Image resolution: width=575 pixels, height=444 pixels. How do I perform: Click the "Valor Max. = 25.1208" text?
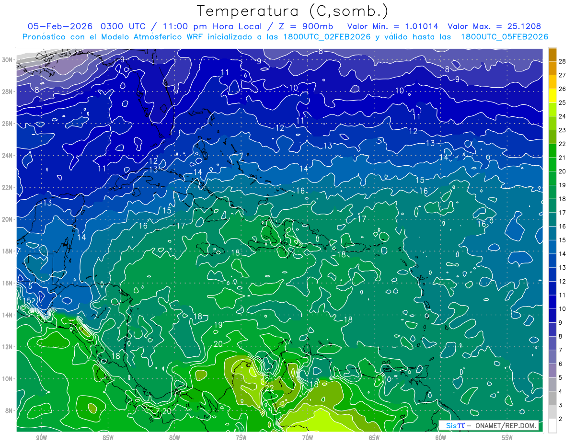click(x=494, y=26)
